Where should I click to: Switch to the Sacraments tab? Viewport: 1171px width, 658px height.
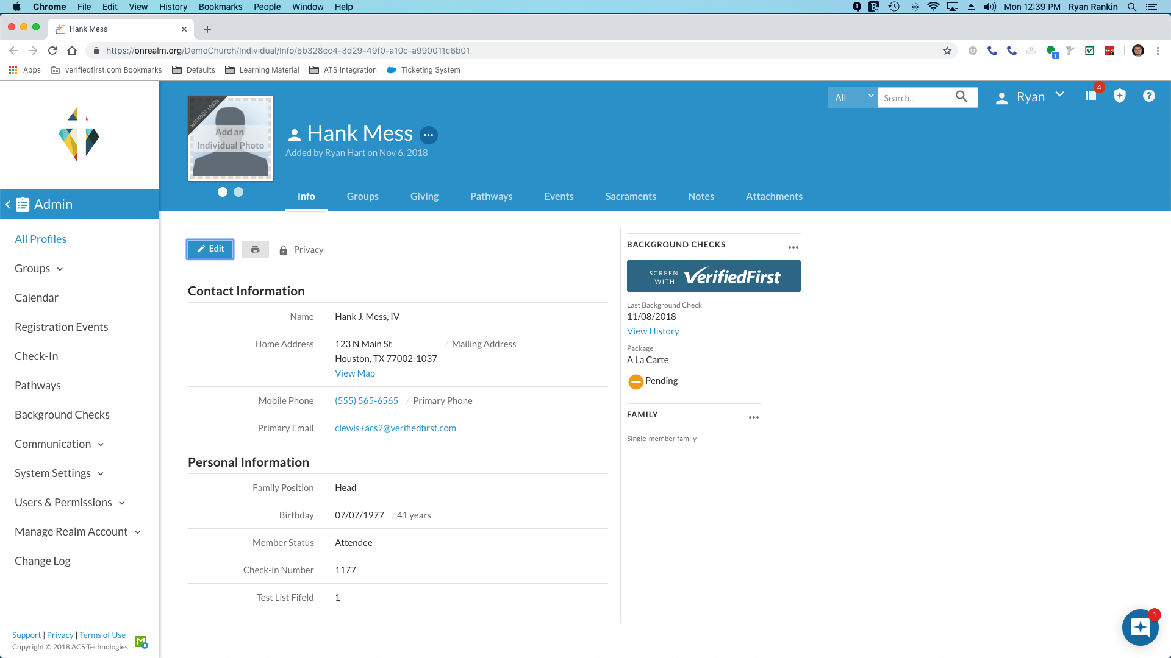click(630, 196)
